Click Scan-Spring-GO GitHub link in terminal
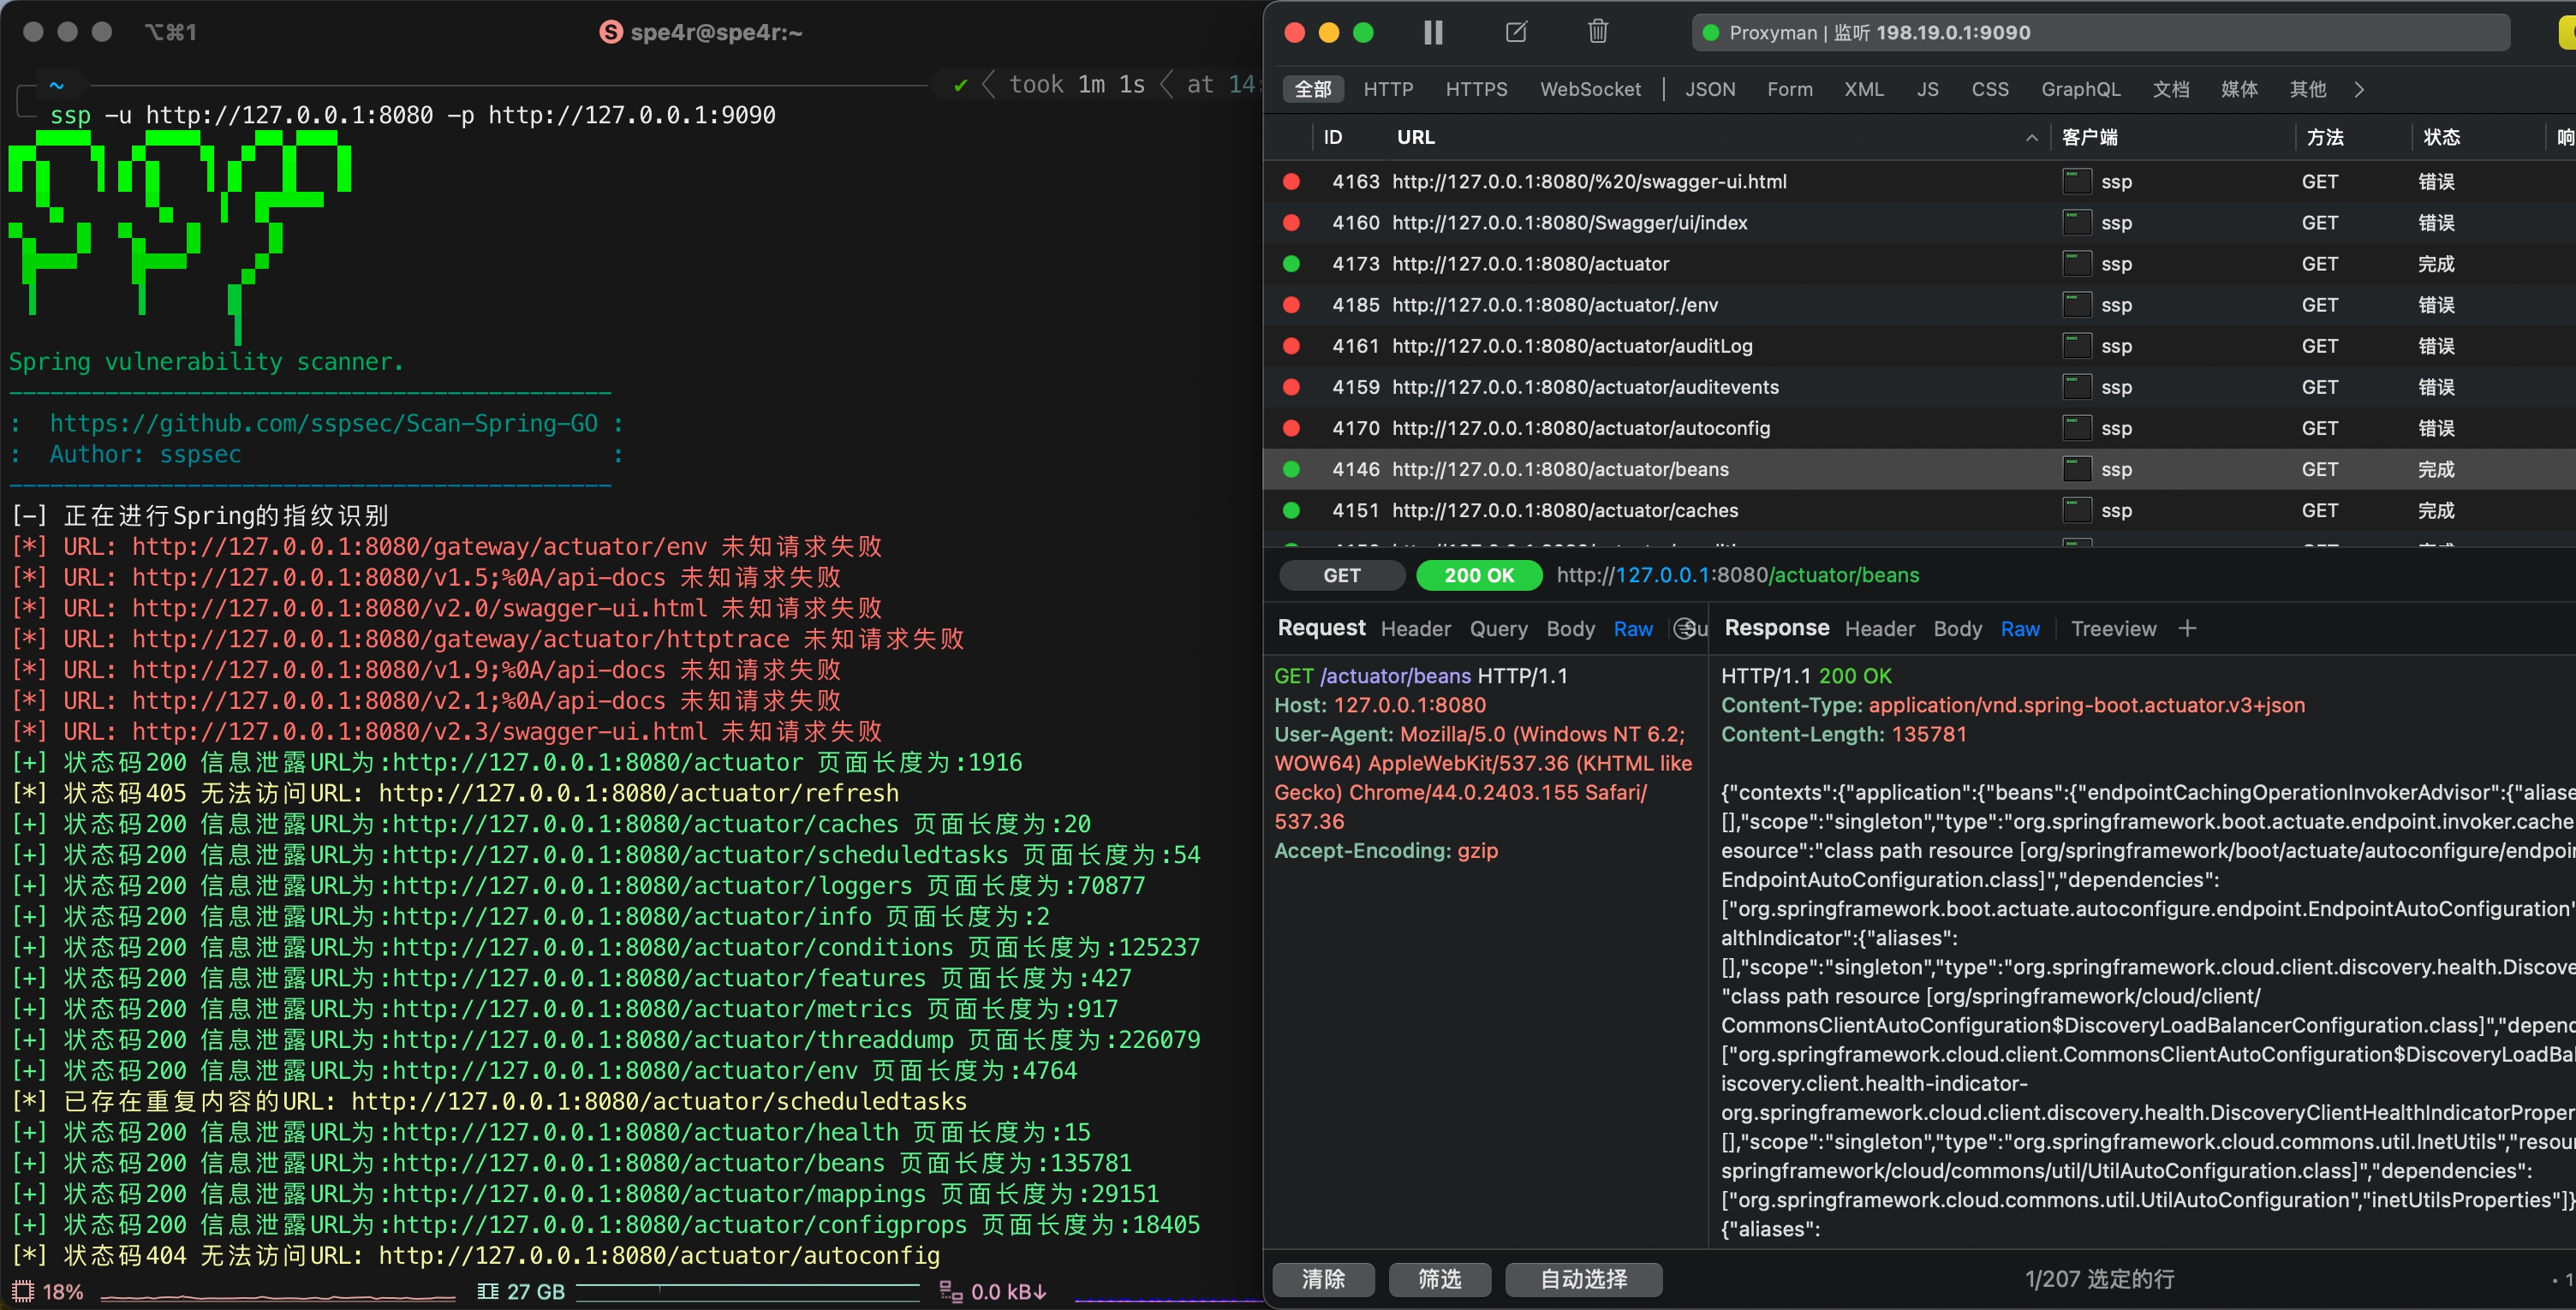The image size is (2576, 1310). click(324, 423)
